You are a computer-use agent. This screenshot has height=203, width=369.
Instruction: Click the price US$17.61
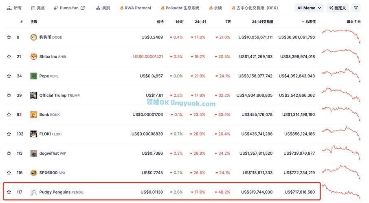(x=154, y=95)
